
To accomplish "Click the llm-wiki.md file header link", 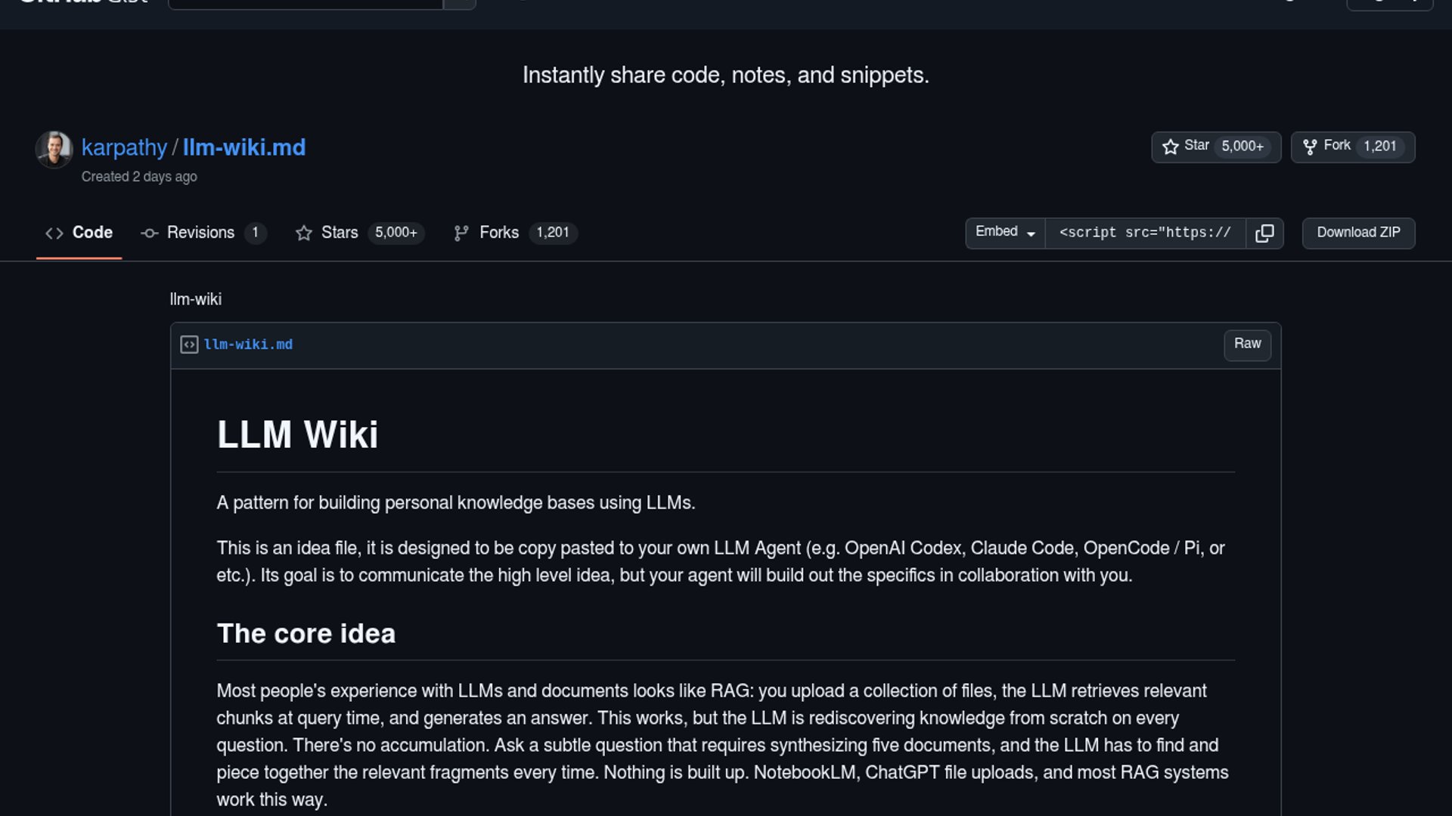I will pos(248,345).
